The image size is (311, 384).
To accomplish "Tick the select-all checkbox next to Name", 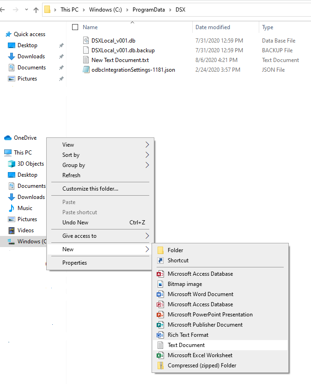I will pyautogui.click(x=75, y=27).
